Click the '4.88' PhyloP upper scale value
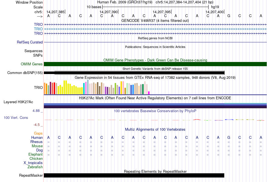Viewport: 267px width, 182px height. (36, 111)
